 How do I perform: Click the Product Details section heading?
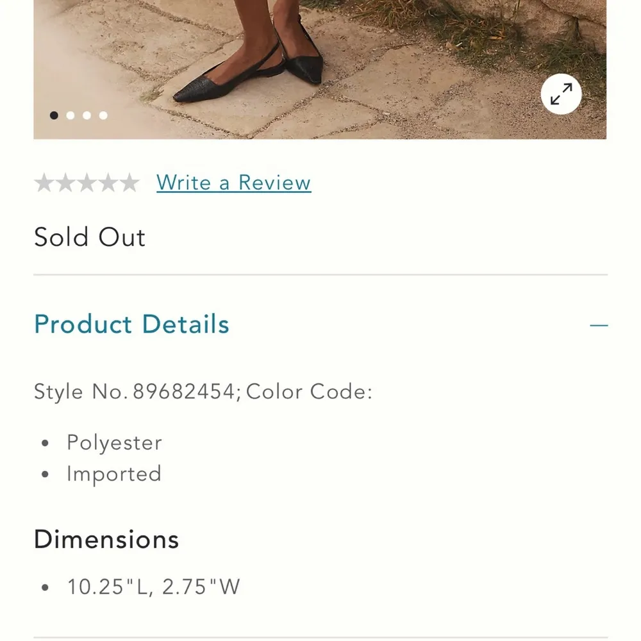(131, 324)
